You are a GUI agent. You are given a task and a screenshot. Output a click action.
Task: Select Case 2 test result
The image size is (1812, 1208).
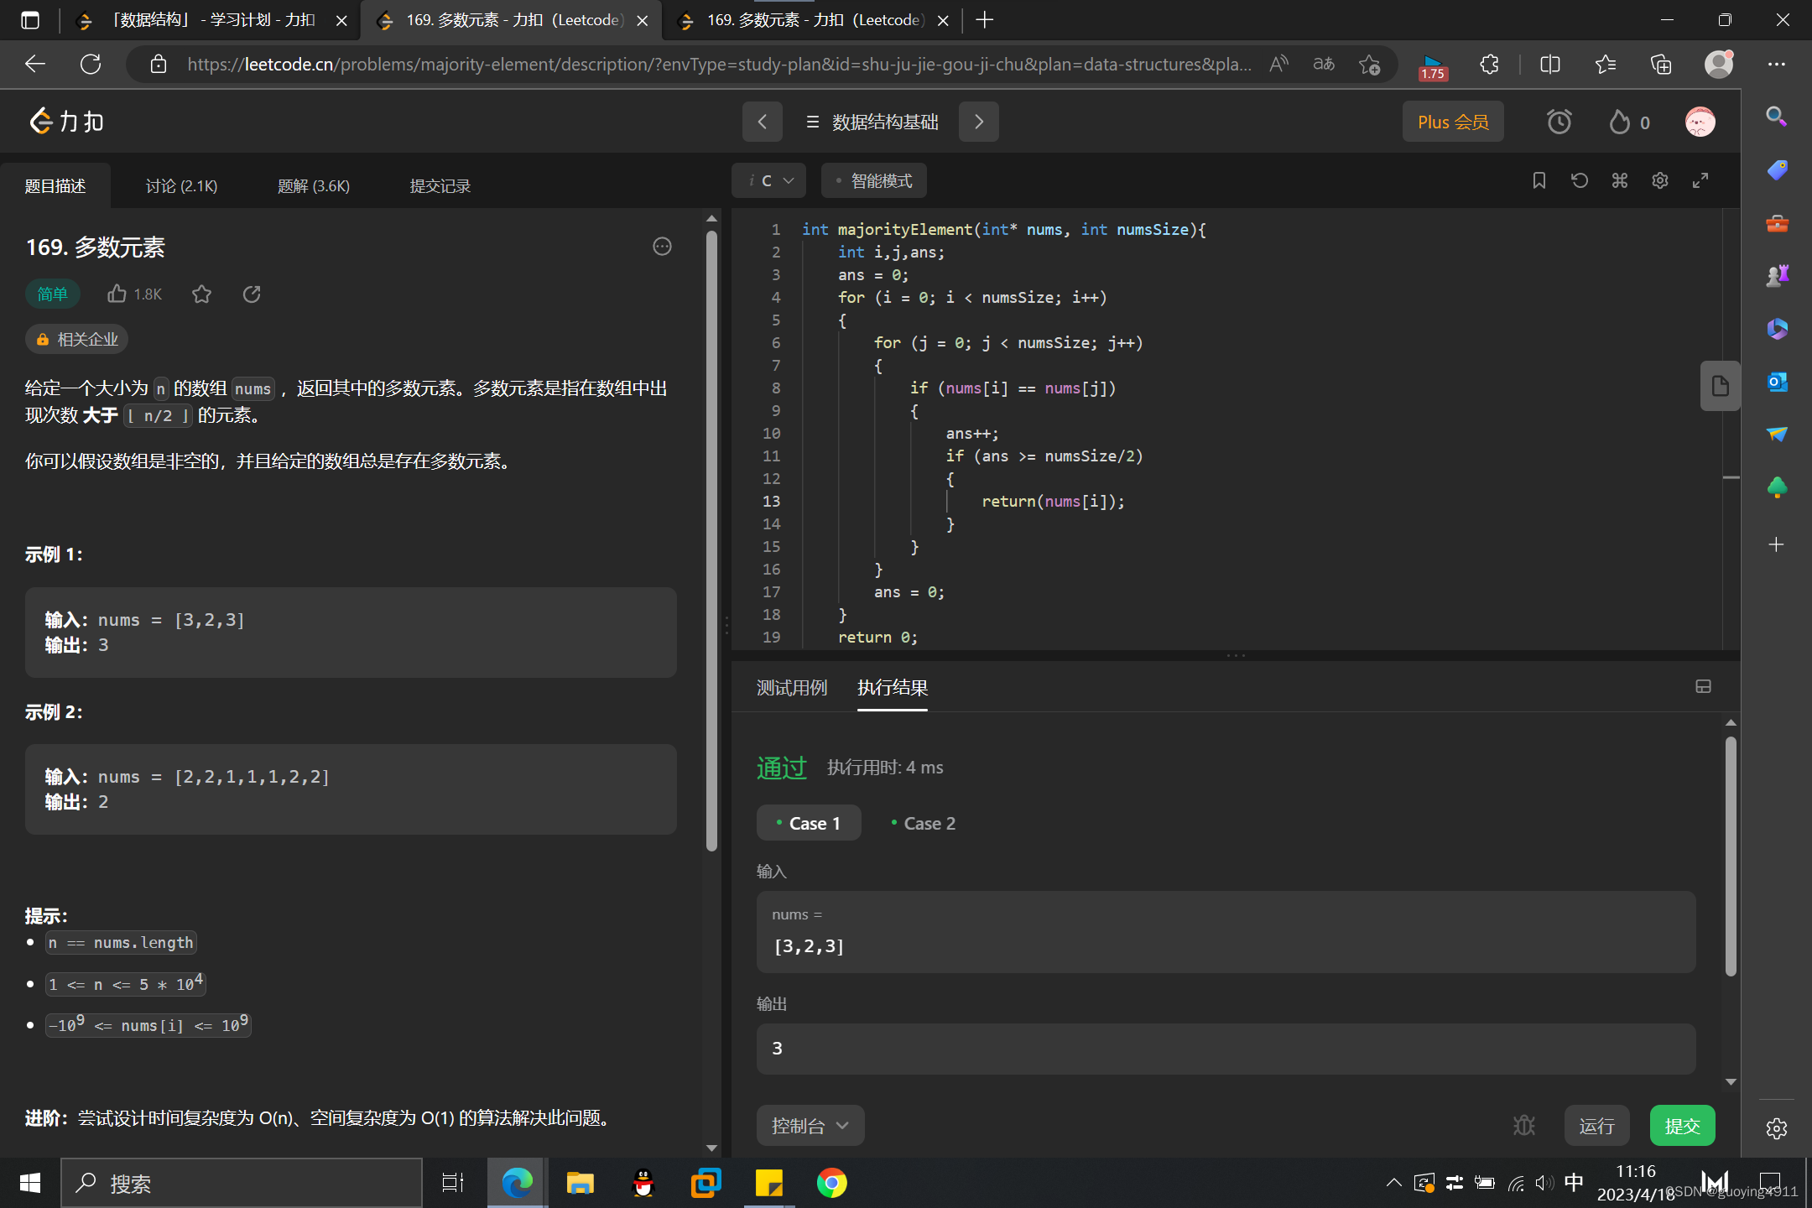(923, 823)
